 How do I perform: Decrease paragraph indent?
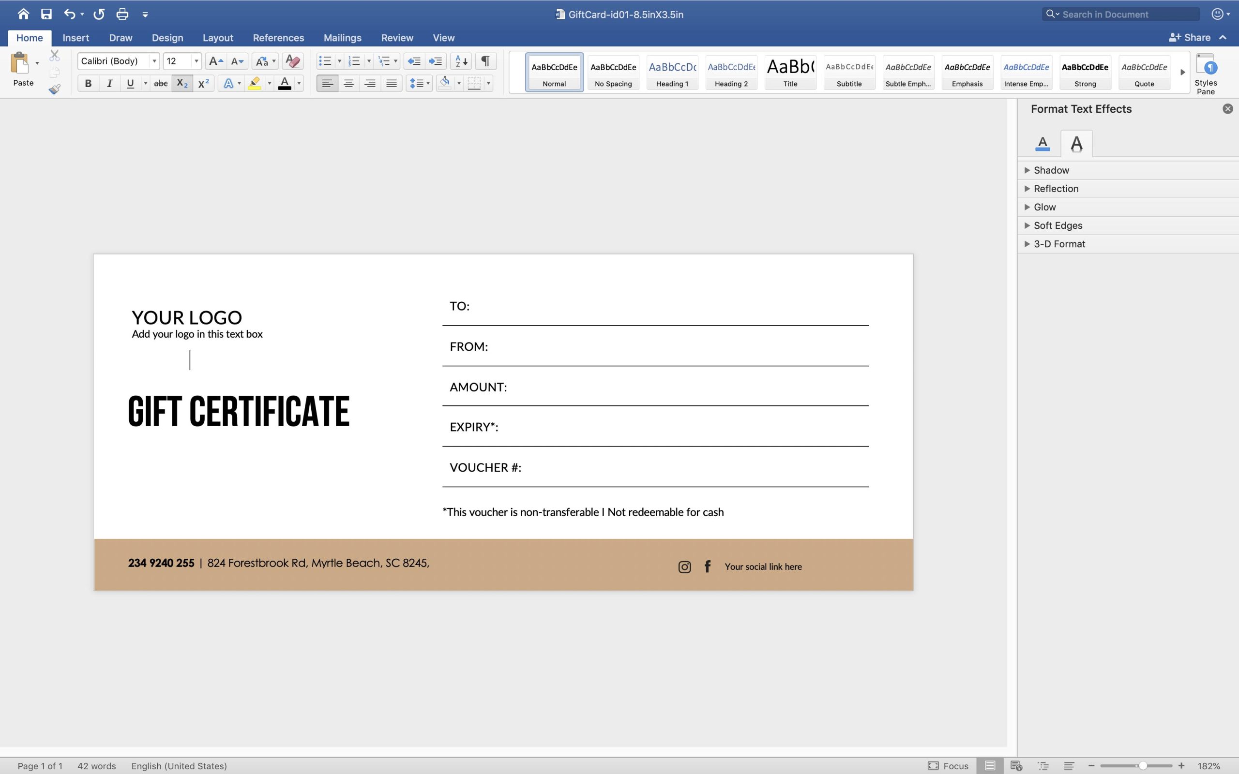tap(414, 61)
